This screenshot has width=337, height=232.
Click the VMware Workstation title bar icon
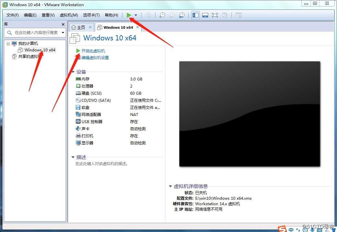[5, 5]
